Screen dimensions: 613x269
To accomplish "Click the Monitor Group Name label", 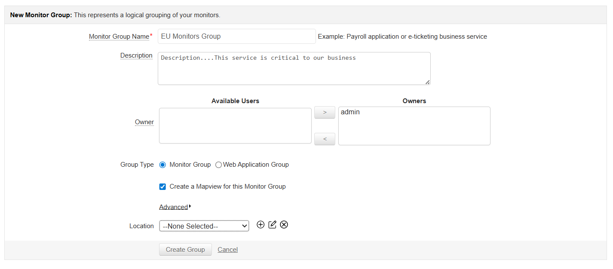I will pos(120,36).
